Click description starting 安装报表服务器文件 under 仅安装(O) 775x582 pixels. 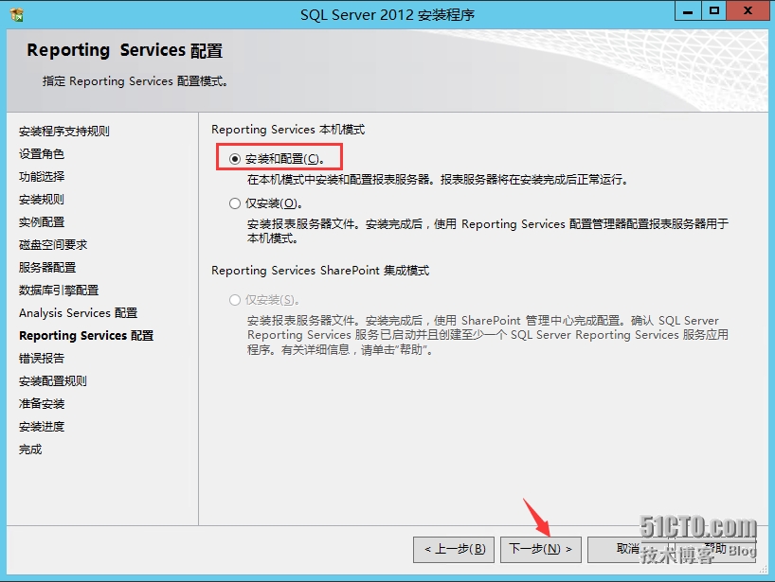[488, 231]
